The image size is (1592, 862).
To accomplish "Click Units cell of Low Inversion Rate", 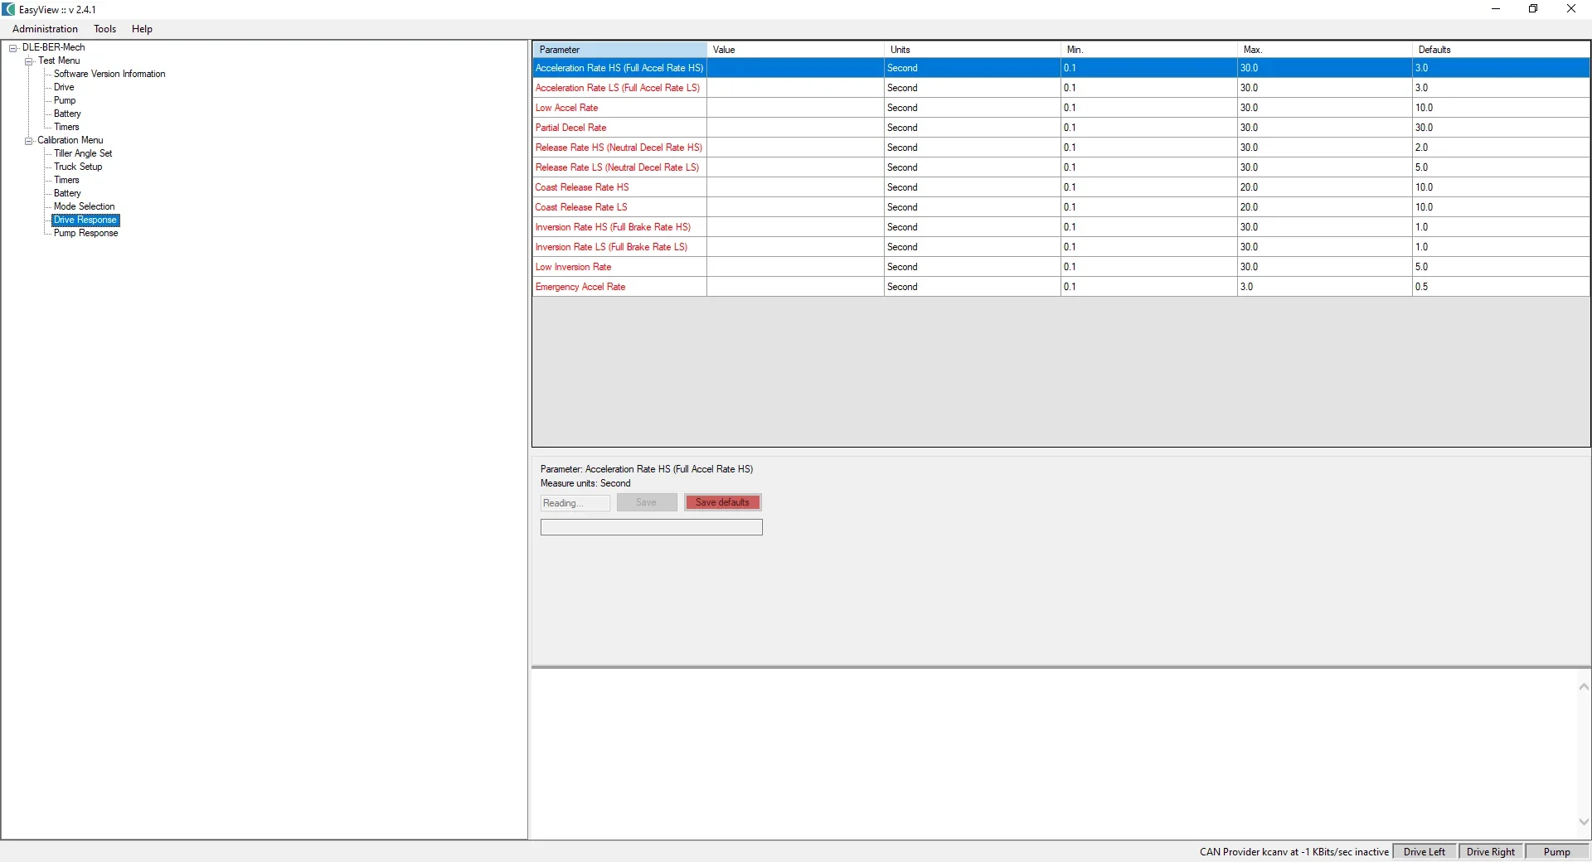I will 972,267.
